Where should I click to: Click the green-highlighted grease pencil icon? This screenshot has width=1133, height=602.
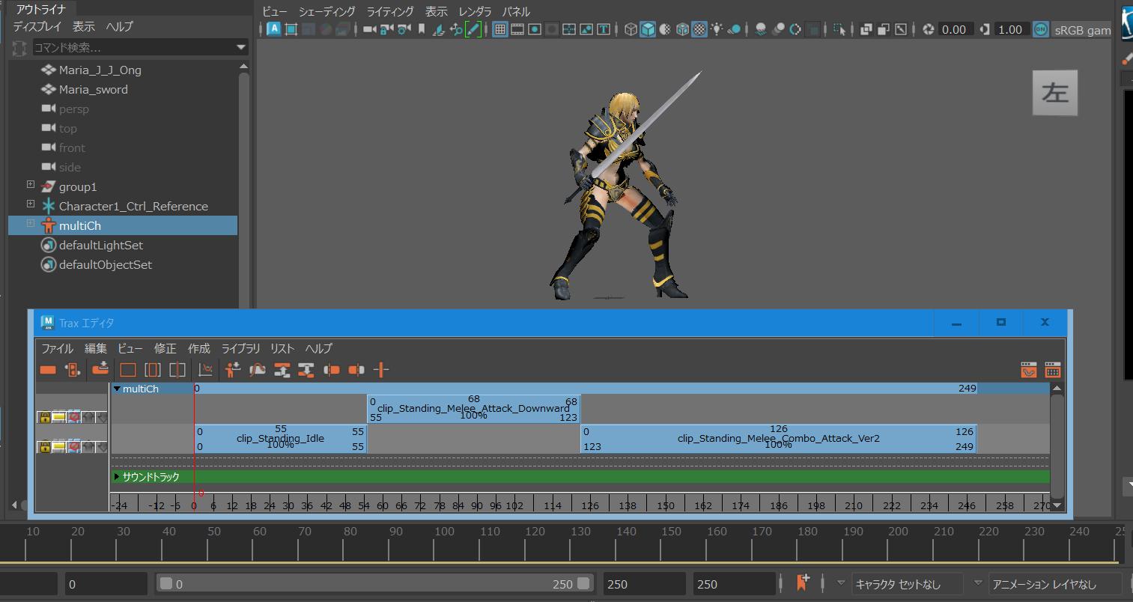473,29
